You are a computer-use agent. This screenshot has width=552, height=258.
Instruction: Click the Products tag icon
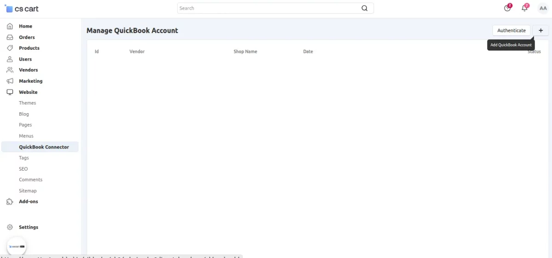pos(10,48)
